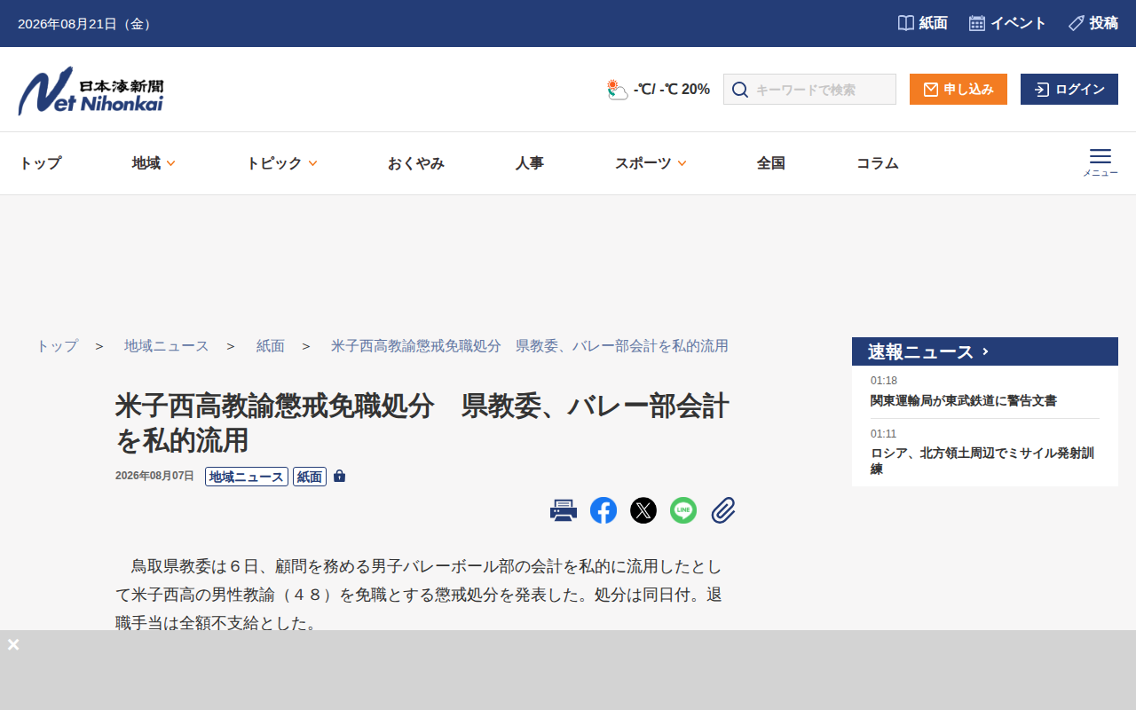Click the 紙面 tag under headline
The width and height of the screenshot is (1136, 710).
310,477
